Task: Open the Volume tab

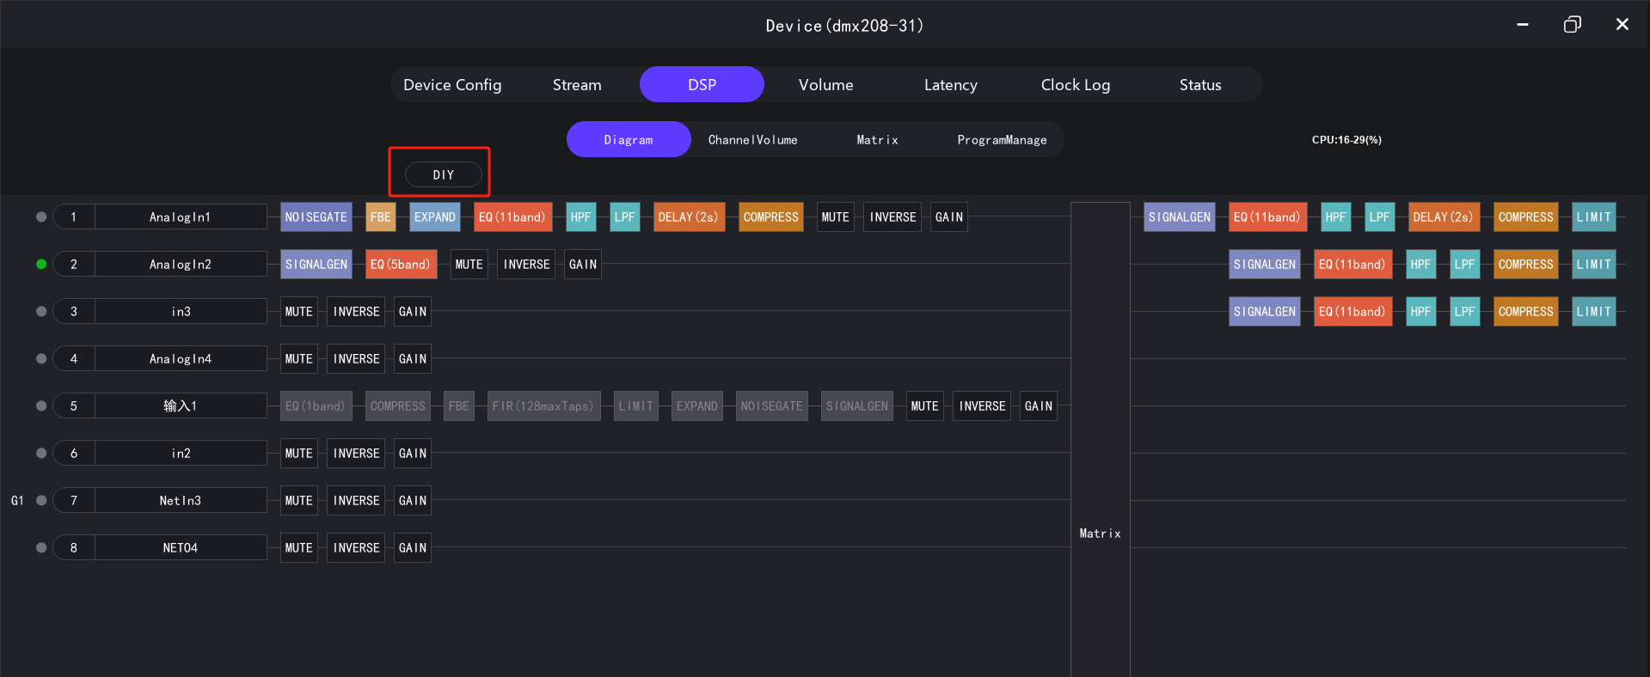Action: [x=825, y=84]
